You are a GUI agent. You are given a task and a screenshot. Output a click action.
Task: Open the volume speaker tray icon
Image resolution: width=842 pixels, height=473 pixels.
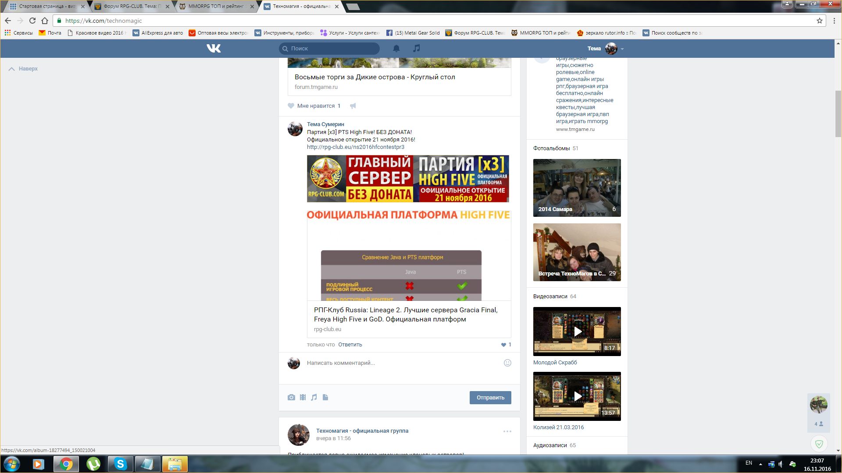click(781, 464)
